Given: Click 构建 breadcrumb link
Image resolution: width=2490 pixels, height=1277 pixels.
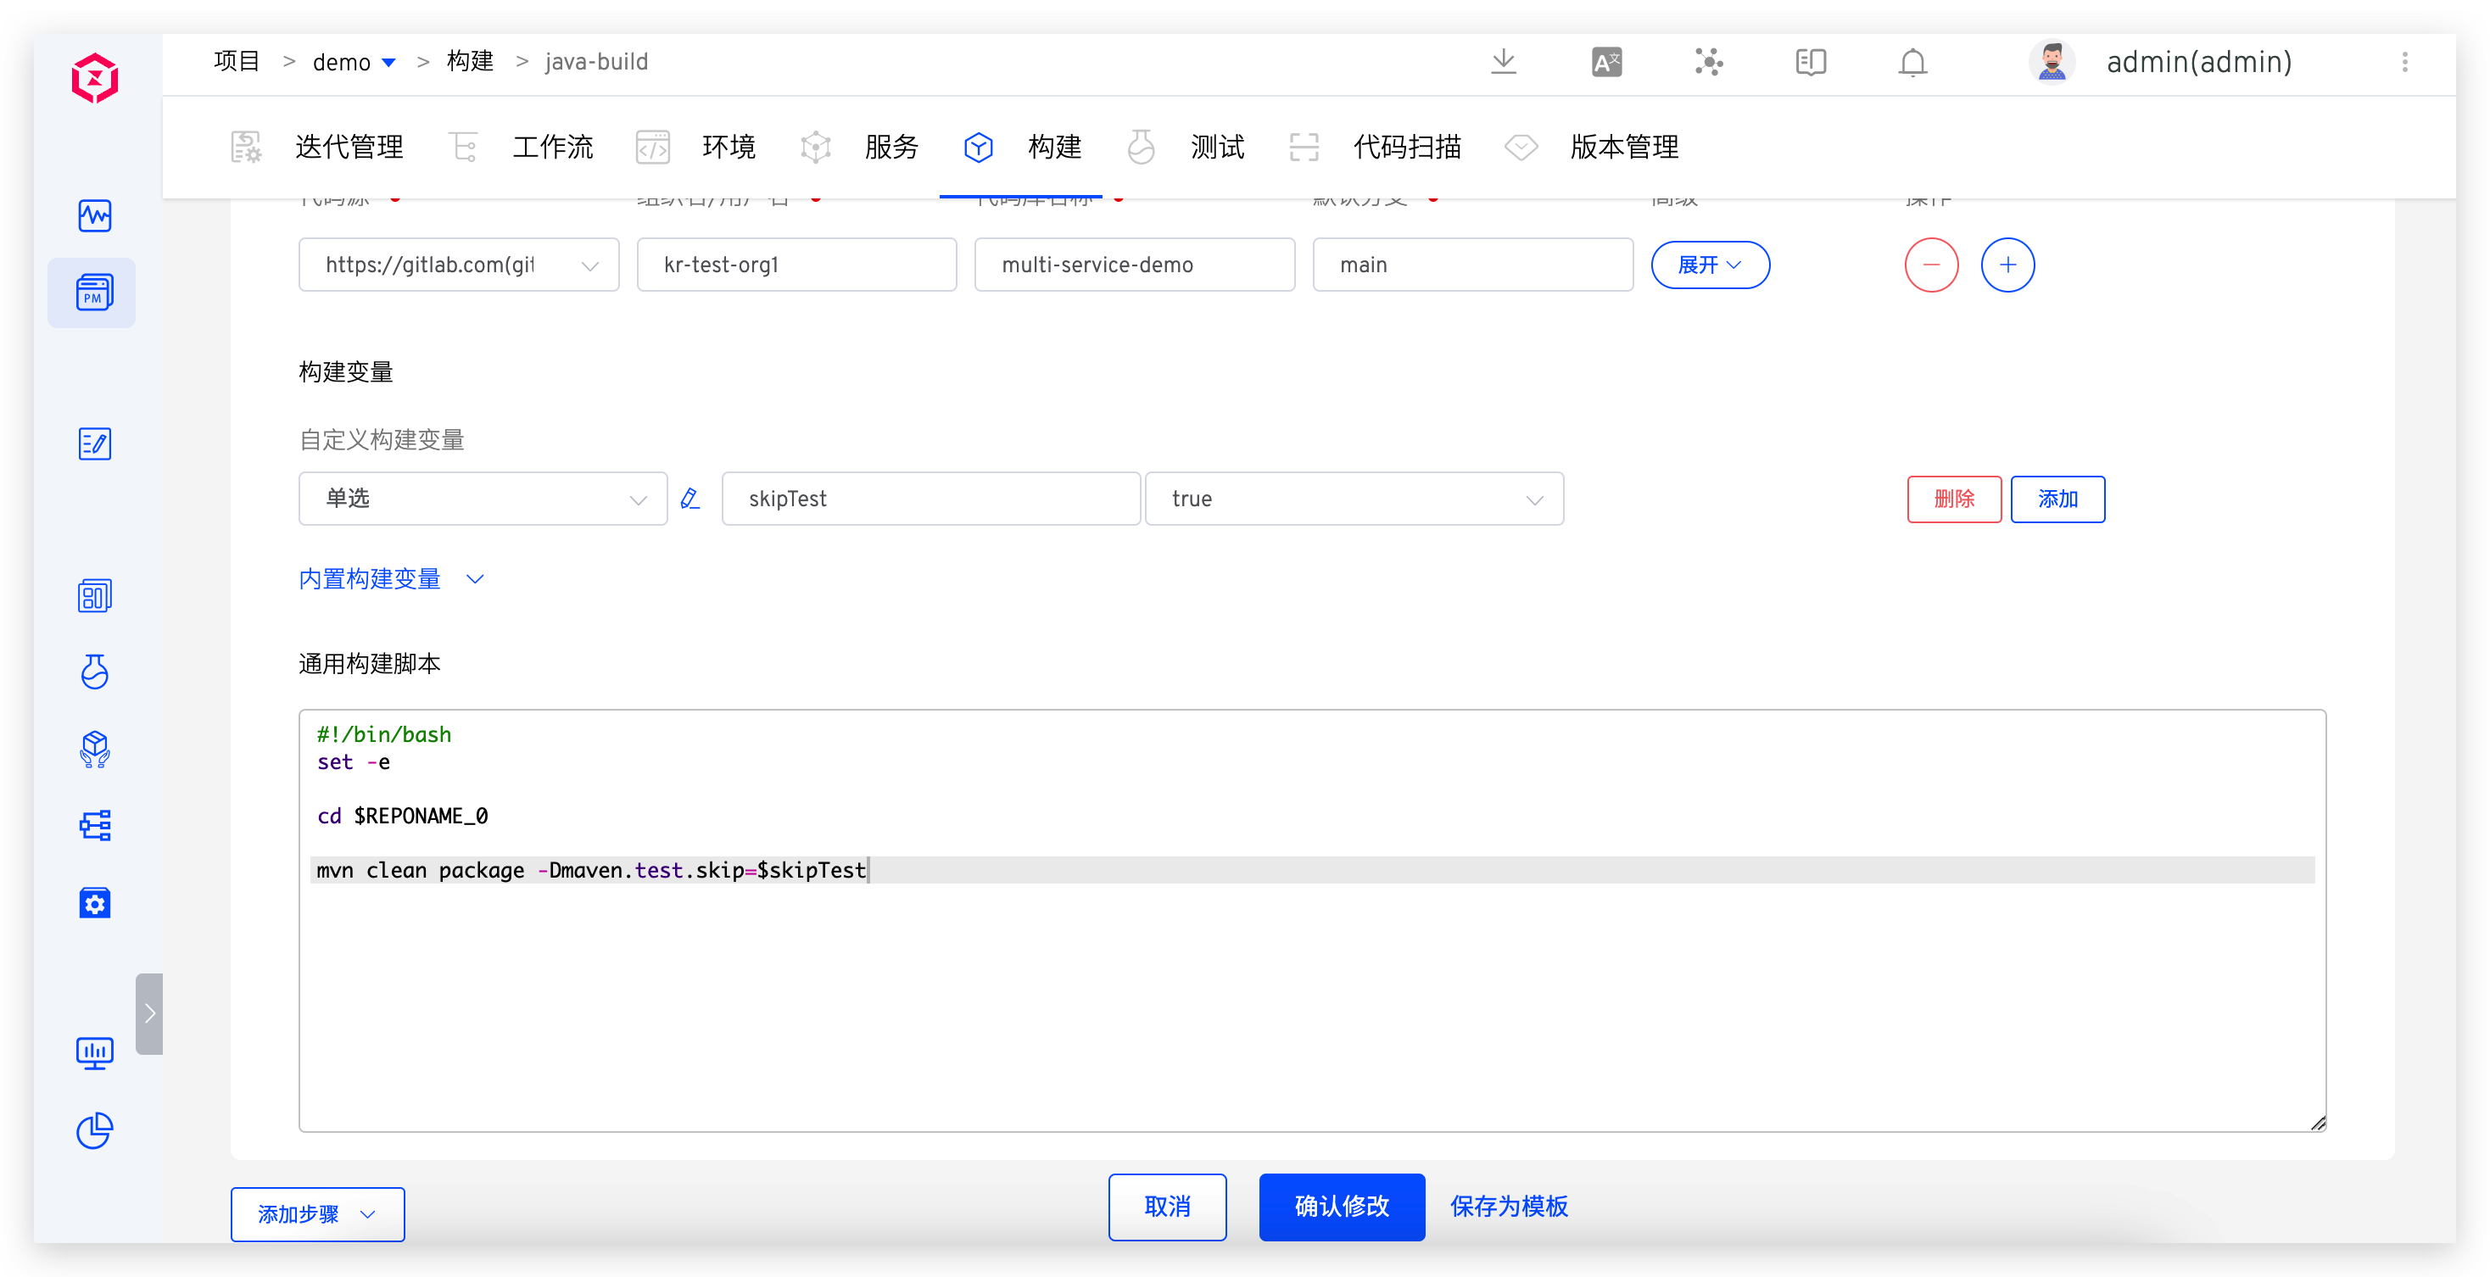Looking at the screenshot, I should point(470,62).
